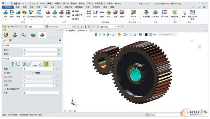
Task: Click the 插入 insert component icon
Action: click(5, 14)
